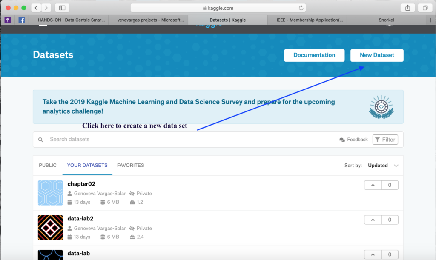
Task: Open the data-lab dataset
Action: coord(78,253)
